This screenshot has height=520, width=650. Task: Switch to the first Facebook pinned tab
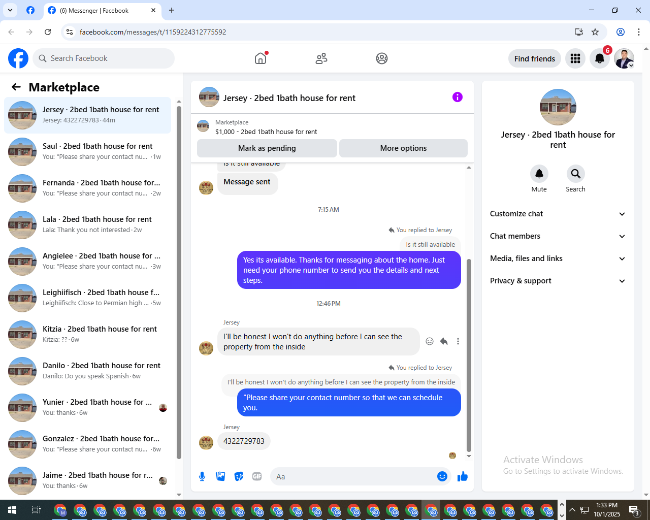(30, 10)
